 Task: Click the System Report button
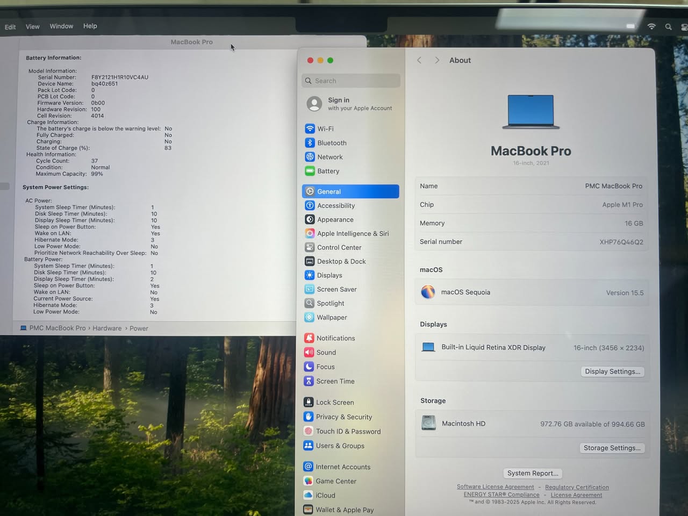(533, 473)
